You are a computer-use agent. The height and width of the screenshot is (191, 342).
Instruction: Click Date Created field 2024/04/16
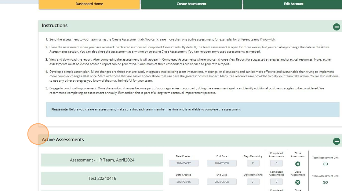[184, 182]
